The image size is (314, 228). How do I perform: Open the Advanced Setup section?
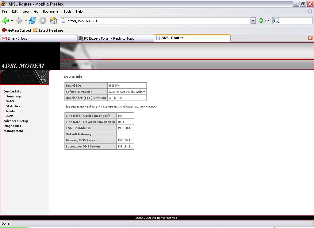click(16, 121)
